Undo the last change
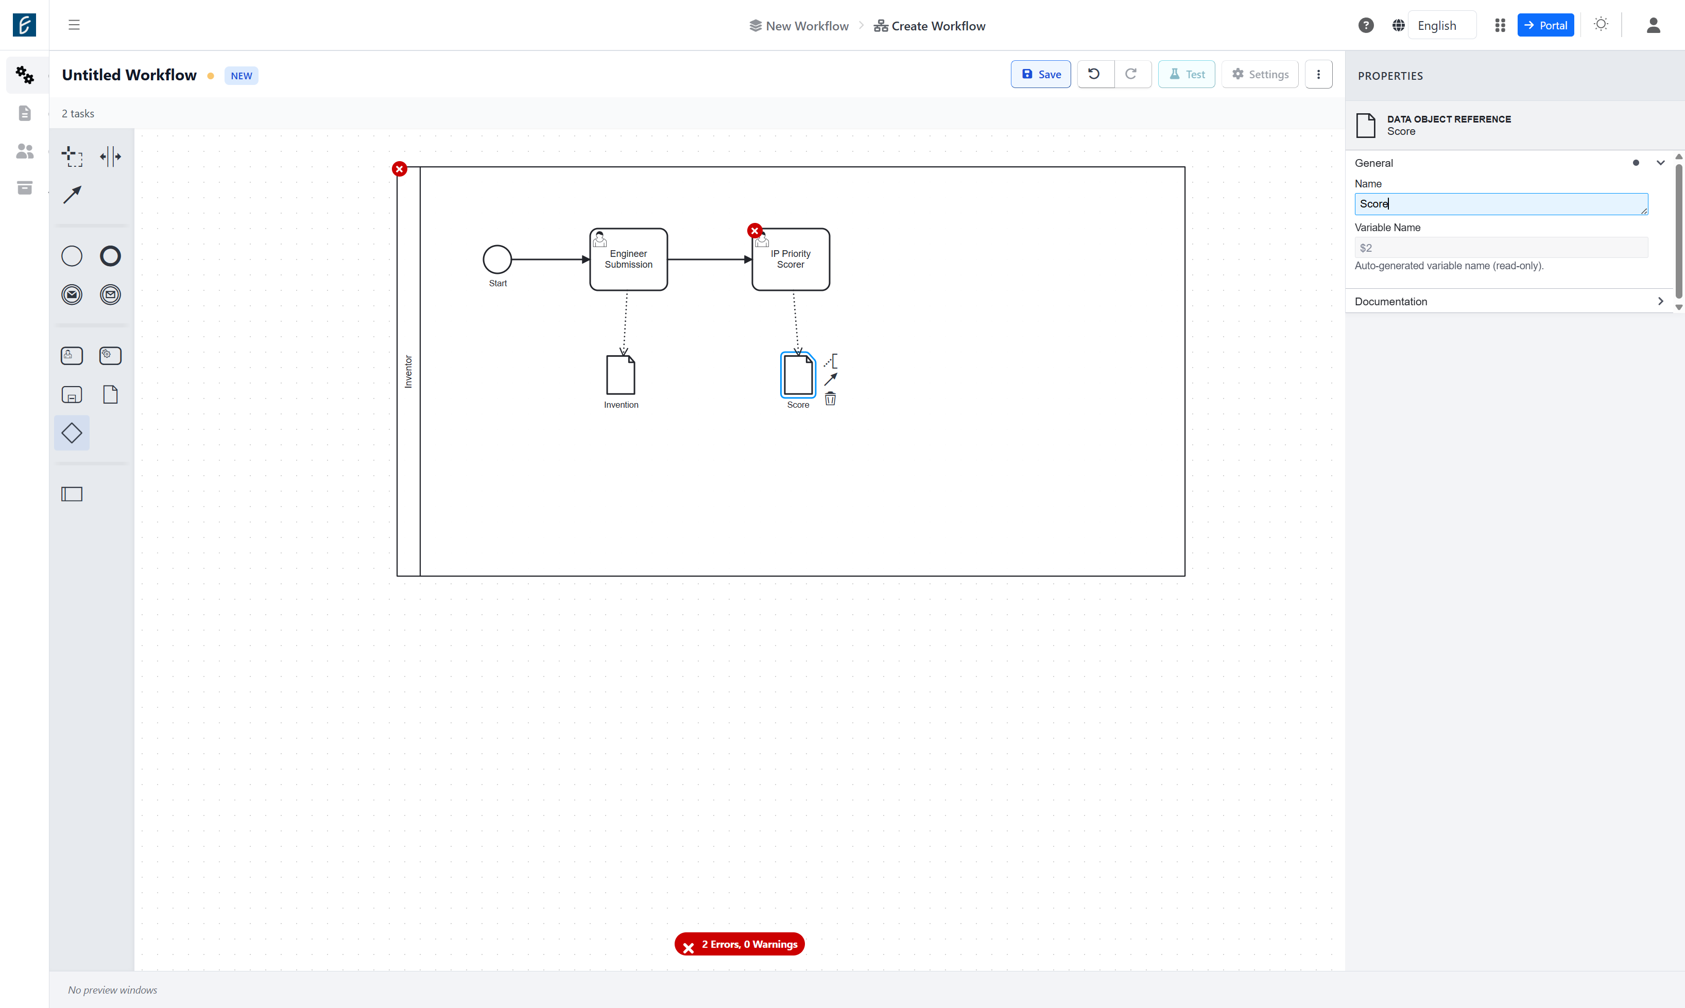 point(1094,74)
